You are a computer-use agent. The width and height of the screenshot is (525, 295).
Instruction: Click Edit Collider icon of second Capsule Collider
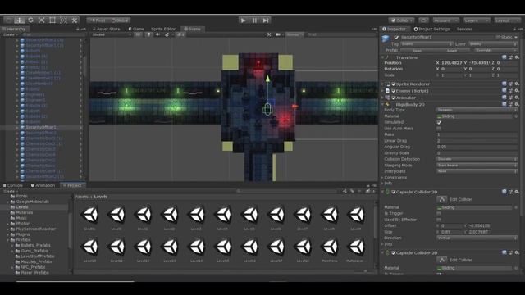pyautogui.click(x=441, y=260)
